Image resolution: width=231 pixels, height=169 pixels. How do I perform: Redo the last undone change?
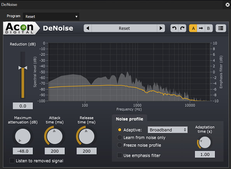tap(182, 28)
